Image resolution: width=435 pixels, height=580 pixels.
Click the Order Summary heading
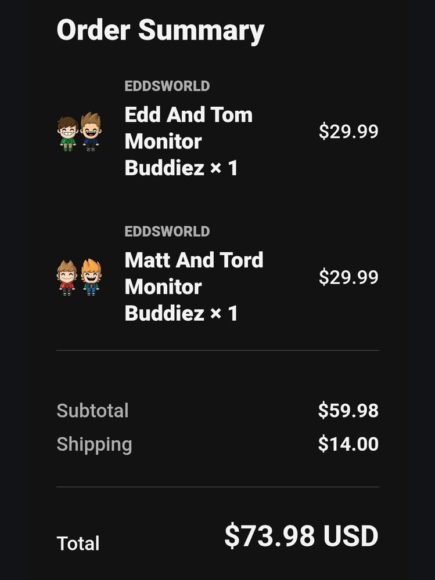point(160,30)
